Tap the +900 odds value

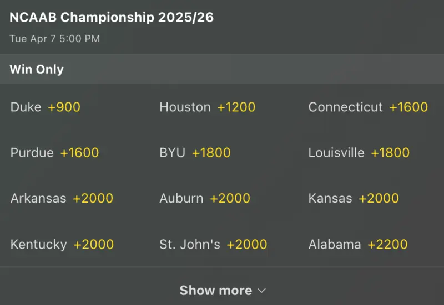tap(64, 107)
